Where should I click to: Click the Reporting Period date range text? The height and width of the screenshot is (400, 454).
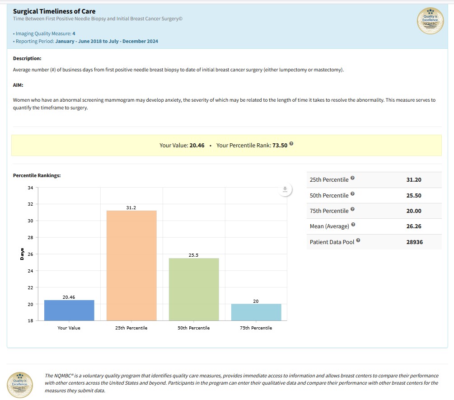click(107, 41)
